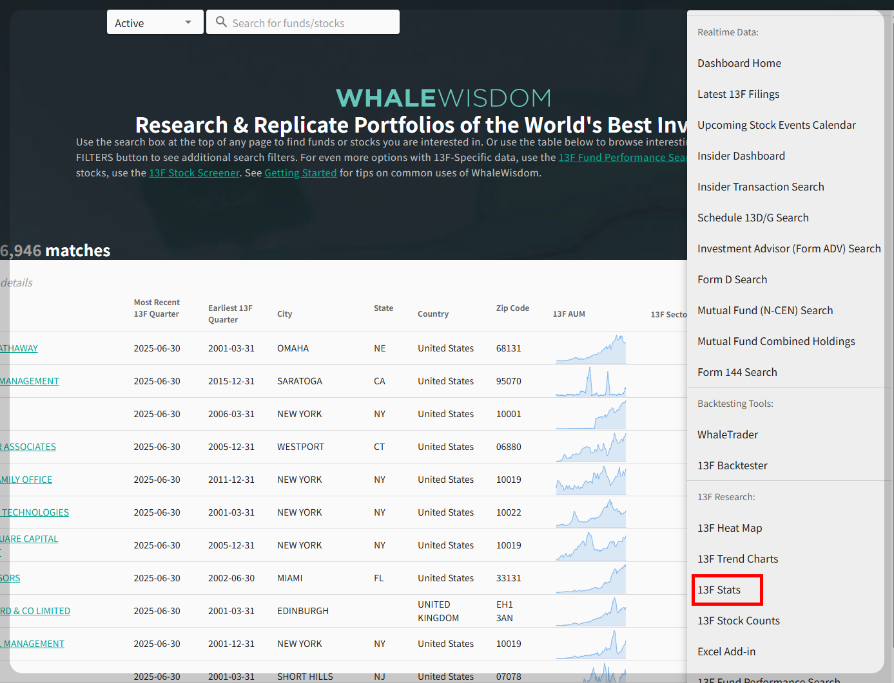The width and height of the screenshot is (894, 683).
Task: Sort by Most Recent 13F Quarter column
Action: coord(157,308)
